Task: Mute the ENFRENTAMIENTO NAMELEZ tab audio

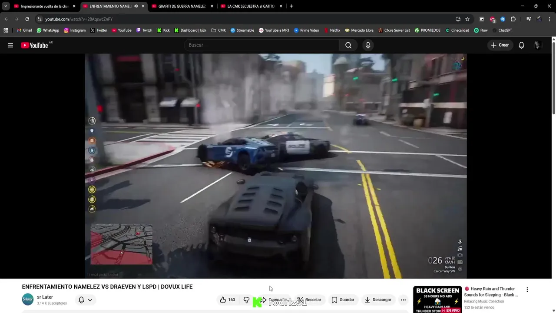Action: [136, 6]
